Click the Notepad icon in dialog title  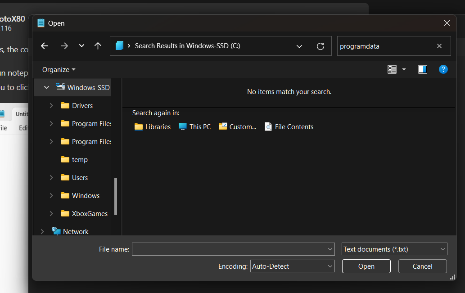(41, 23)
